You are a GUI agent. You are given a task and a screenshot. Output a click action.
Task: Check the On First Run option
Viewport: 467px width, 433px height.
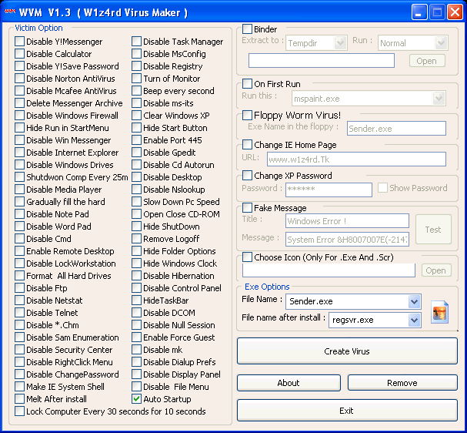coord(248,84)
